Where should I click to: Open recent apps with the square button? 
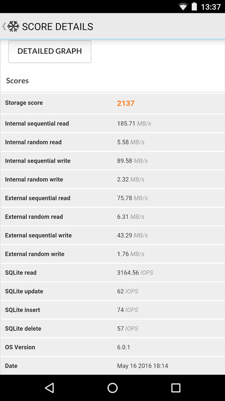pos(176,388)
